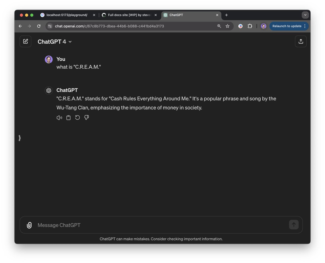Open Chrome three-dot menu
This screenshot has height=263, width=325.
[x=305, y=26]
